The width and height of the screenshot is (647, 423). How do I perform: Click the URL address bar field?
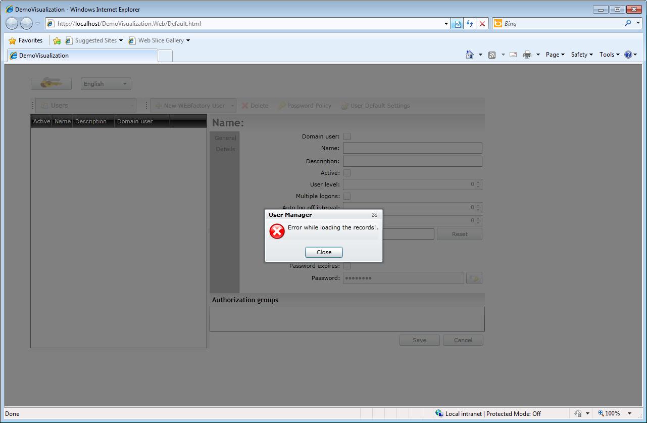[x=247, y=24]
